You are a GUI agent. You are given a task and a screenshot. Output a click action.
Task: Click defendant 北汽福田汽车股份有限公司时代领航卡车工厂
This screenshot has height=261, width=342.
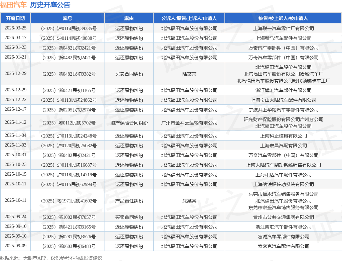point(283,81)
